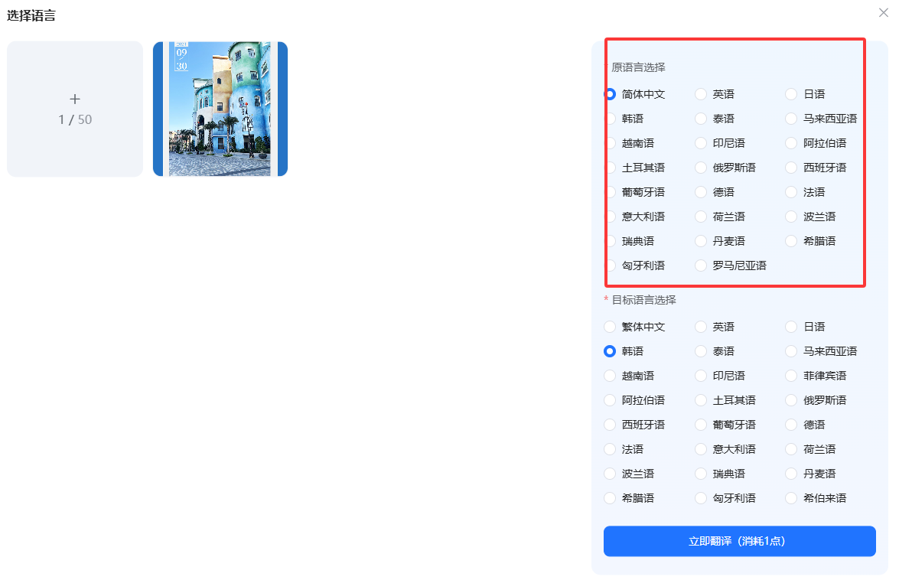Close the language selection dialog
Screen dimensions: 899x580
pyautogui.click(x=884, y=13)
